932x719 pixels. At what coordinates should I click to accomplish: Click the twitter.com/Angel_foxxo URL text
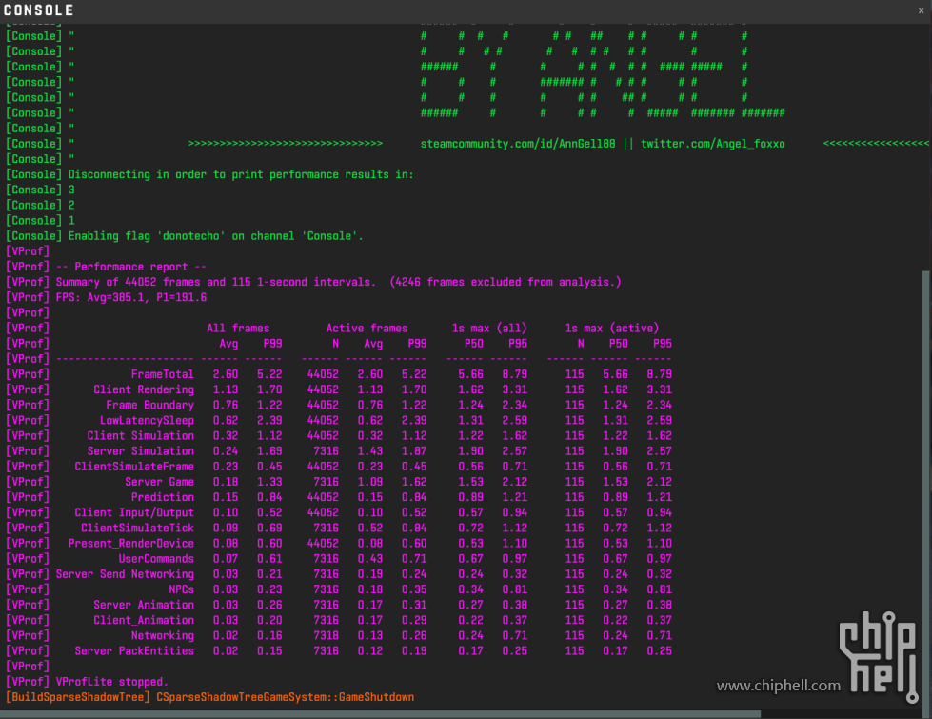[713, 144]
